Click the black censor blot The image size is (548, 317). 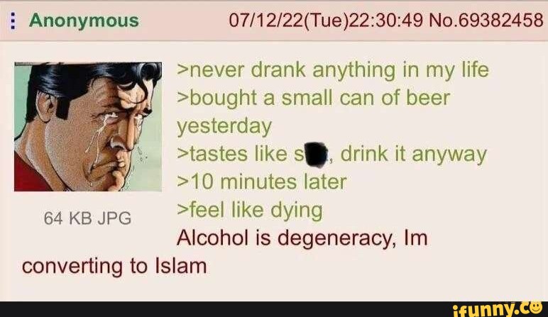pyautogui.click(x=317, y=155)
